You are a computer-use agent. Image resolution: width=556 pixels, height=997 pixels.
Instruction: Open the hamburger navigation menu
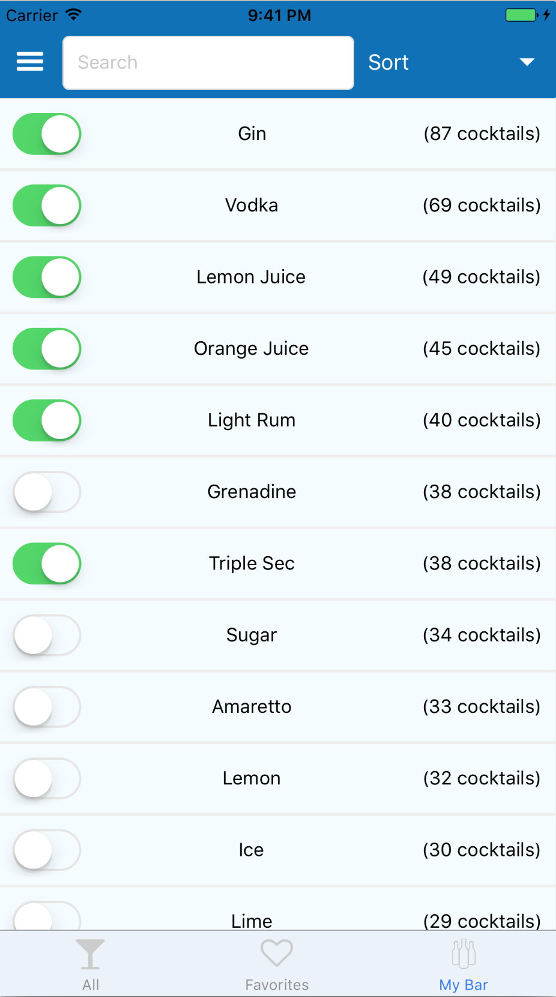coord(29,62)
